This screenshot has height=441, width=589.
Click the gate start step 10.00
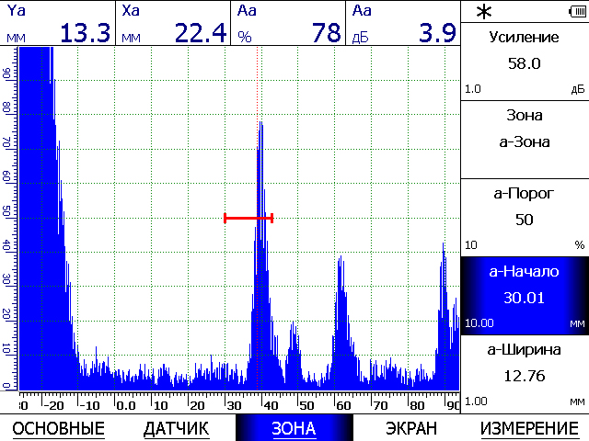tap(479, 323)
